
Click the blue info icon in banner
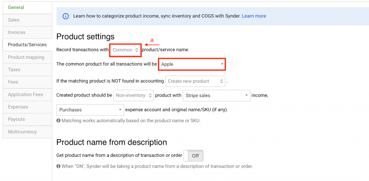66,16
